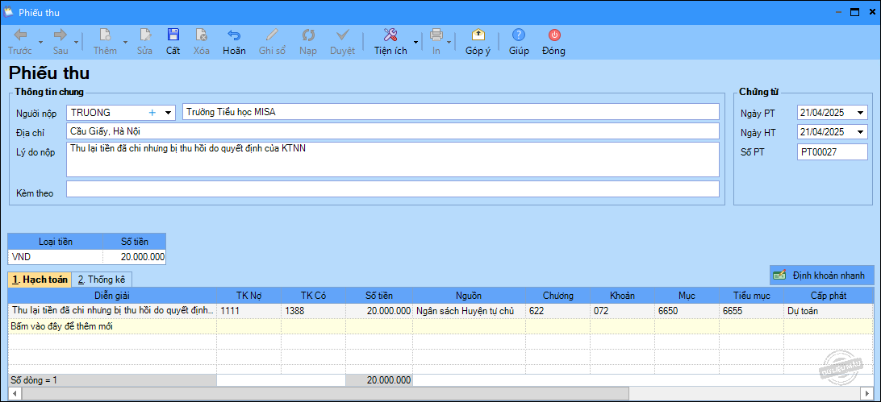Click the Nguồn column header
881x402 pixels.
469,296
